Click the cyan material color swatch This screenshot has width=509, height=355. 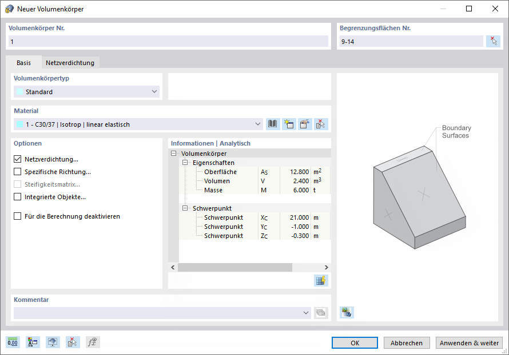coord(19,124)
